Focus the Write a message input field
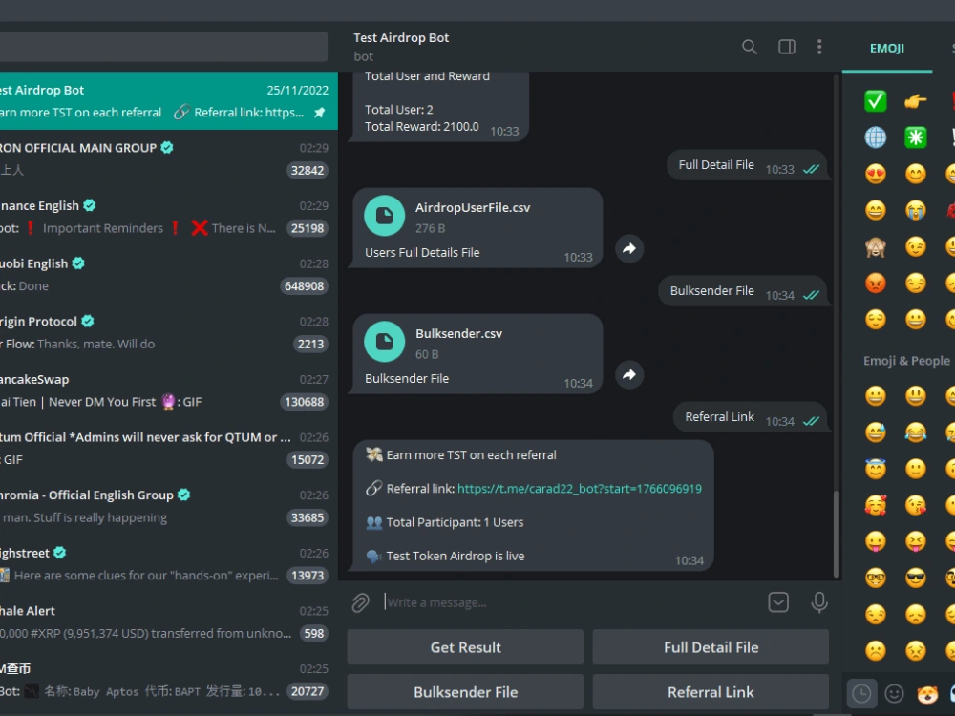This screenshot has height=716, width=955. point(571,602)
